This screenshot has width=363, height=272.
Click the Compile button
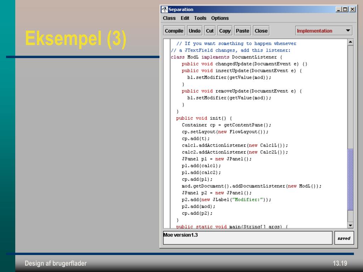(x=174, y=31)
